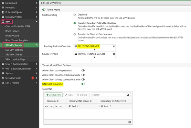Click the Security Fabric red notification badge
Screen dimensions: 191x128
click(x=33, y=78)
